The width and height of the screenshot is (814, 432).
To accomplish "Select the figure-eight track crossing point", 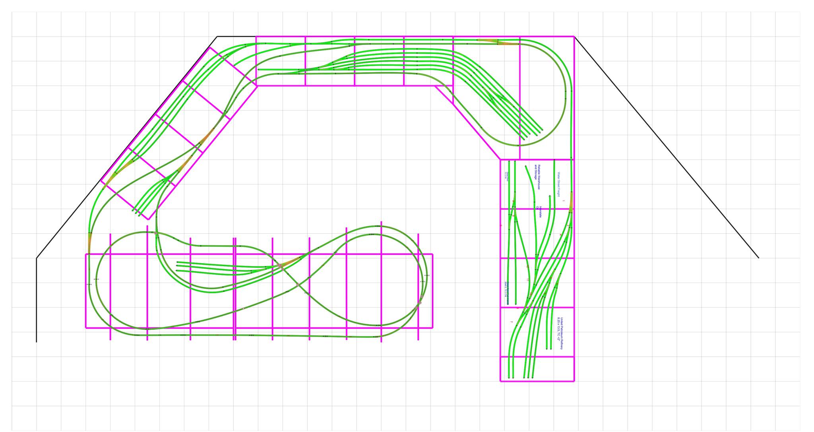I will 297,285.
